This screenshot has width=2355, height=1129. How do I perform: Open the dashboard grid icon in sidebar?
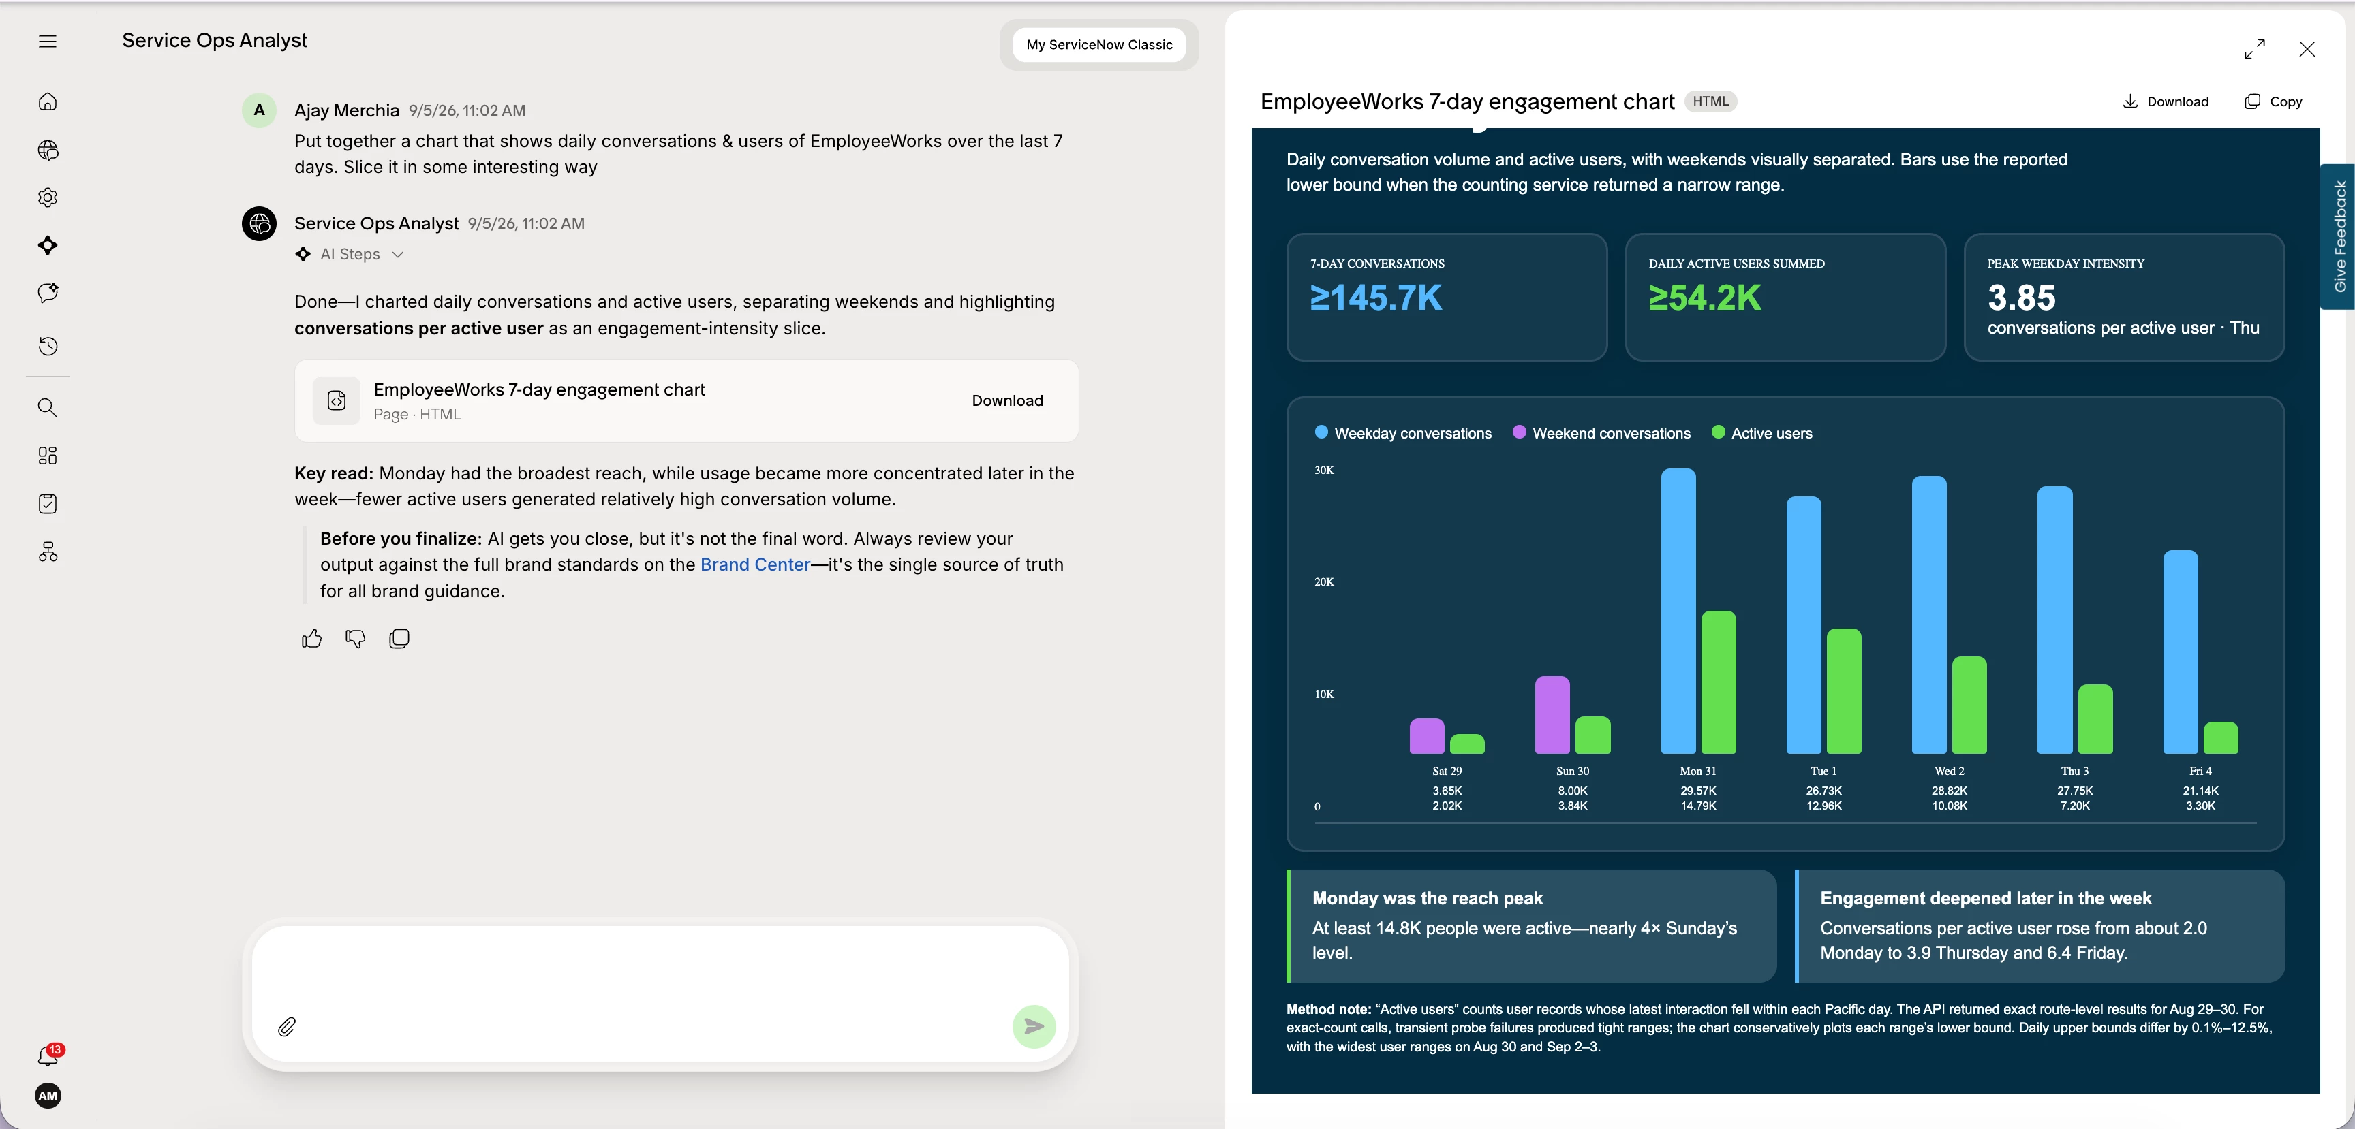pos(48,455)
